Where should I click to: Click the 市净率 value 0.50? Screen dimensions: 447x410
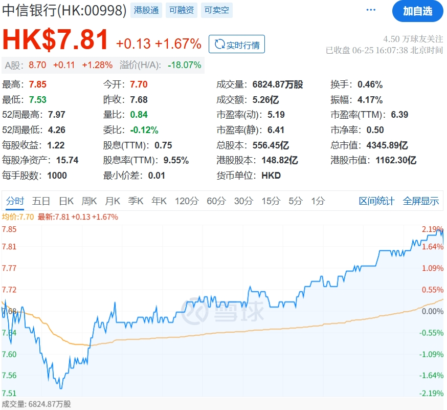click(x=375, y=130)
